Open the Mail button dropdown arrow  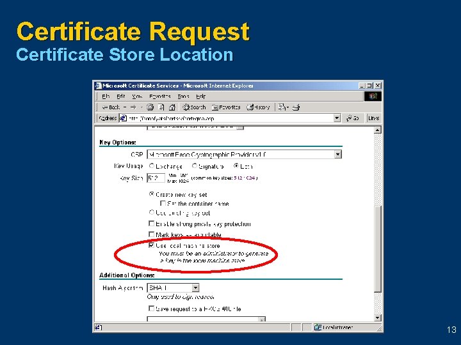click(288, 107)
